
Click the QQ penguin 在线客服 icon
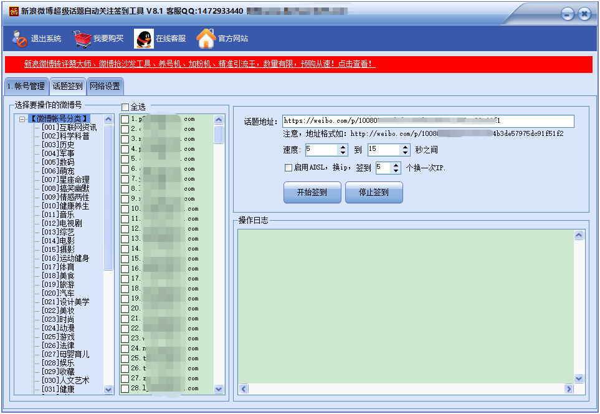[x=144, y=39]
